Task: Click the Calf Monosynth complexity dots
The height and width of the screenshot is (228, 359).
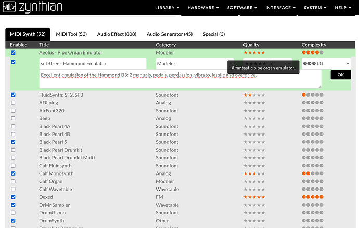Action: click(x=313, y=173)
